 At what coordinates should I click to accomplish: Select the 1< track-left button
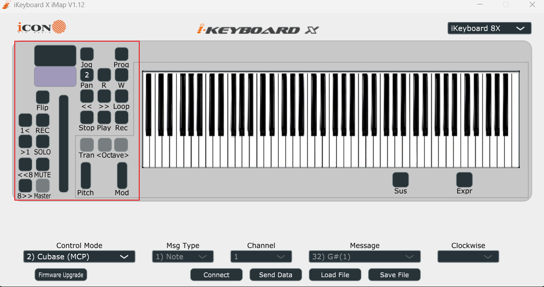25,120
